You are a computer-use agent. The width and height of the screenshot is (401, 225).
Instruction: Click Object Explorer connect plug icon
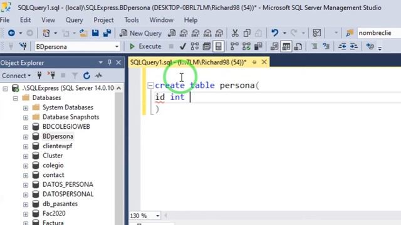point(39,76)
